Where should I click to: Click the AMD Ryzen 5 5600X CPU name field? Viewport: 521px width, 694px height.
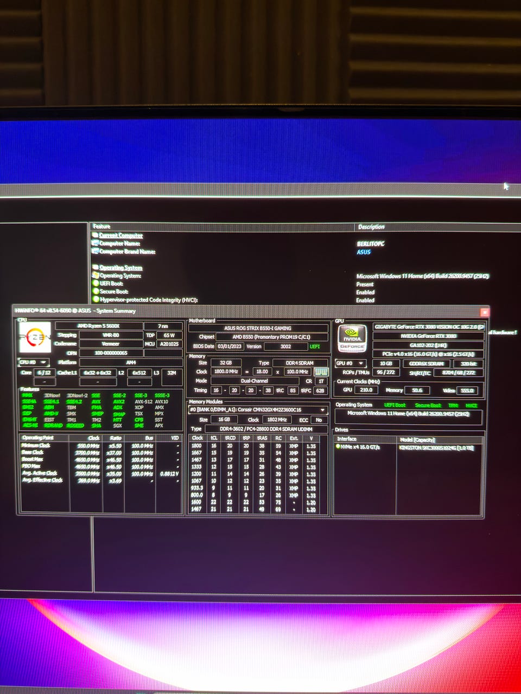pos(99,326)
